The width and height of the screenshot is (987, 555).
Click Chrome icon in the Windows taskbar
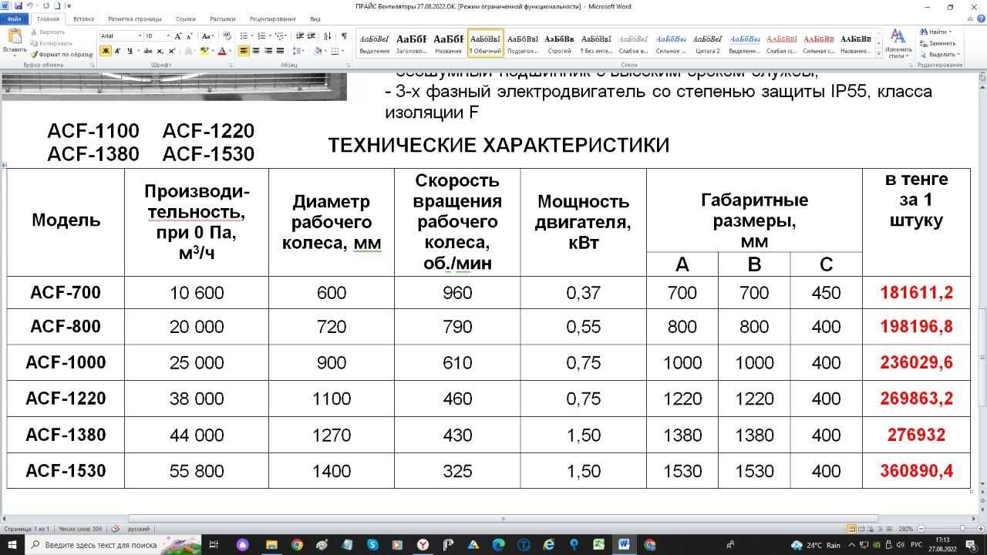click(x=297, y=545)
